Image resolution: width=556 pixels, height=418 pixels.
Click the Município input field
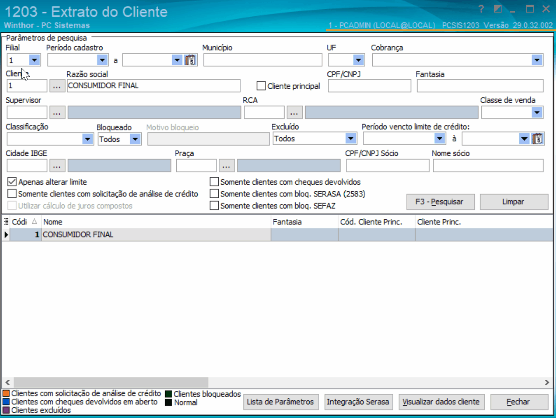(x=263, y=60)
